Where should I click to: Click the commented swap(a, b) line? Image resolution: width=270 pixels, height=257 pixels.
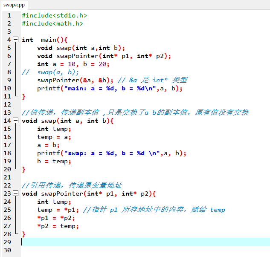tap(50, 72)
